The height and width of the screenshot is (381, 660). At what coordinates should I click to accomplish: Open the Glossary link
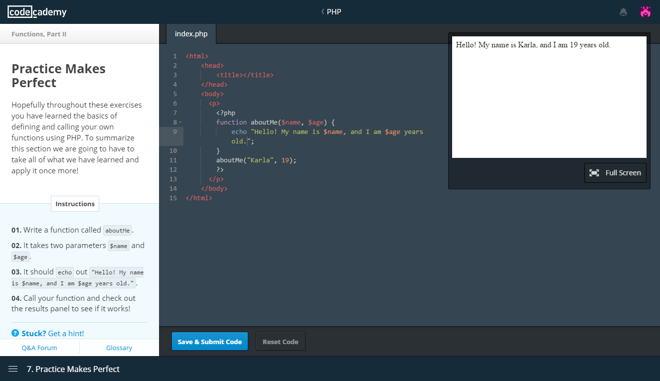click(x=119, y=348)
